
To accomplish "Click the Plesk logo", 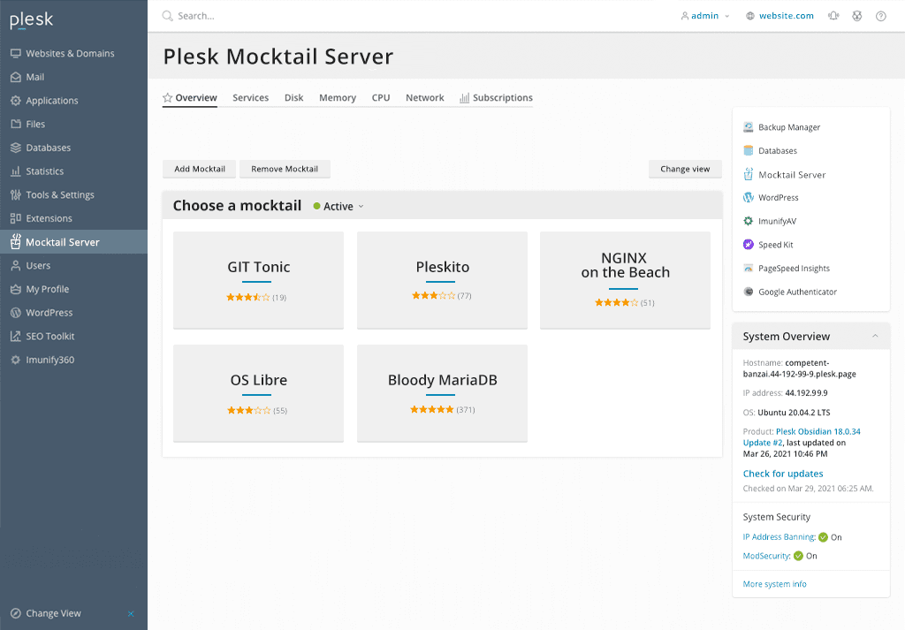I will (31, 20).
